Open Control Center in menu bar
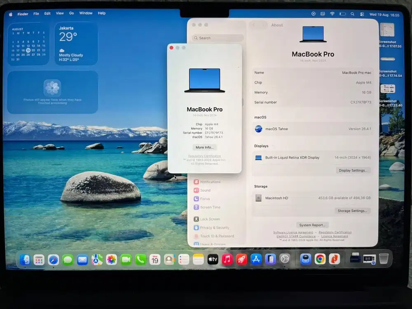This screenshot has width=412, height=309. [362, 14]
